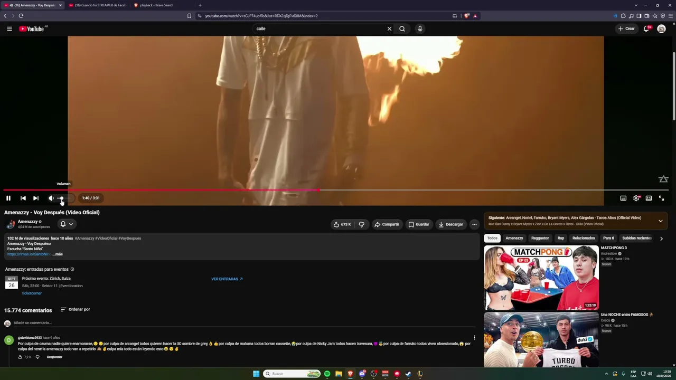676x380 pixels.
Task: Expand the 'Siguiente' playlist panel chevron
Action: (x=660, y=221)
